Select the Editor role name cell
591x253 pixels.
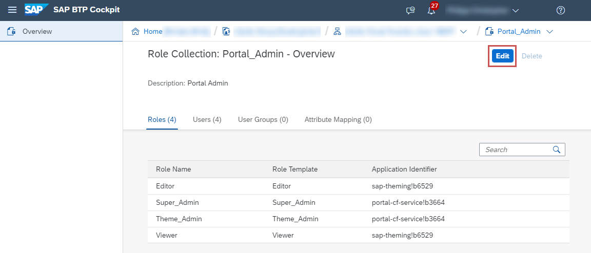pos(165,186)
